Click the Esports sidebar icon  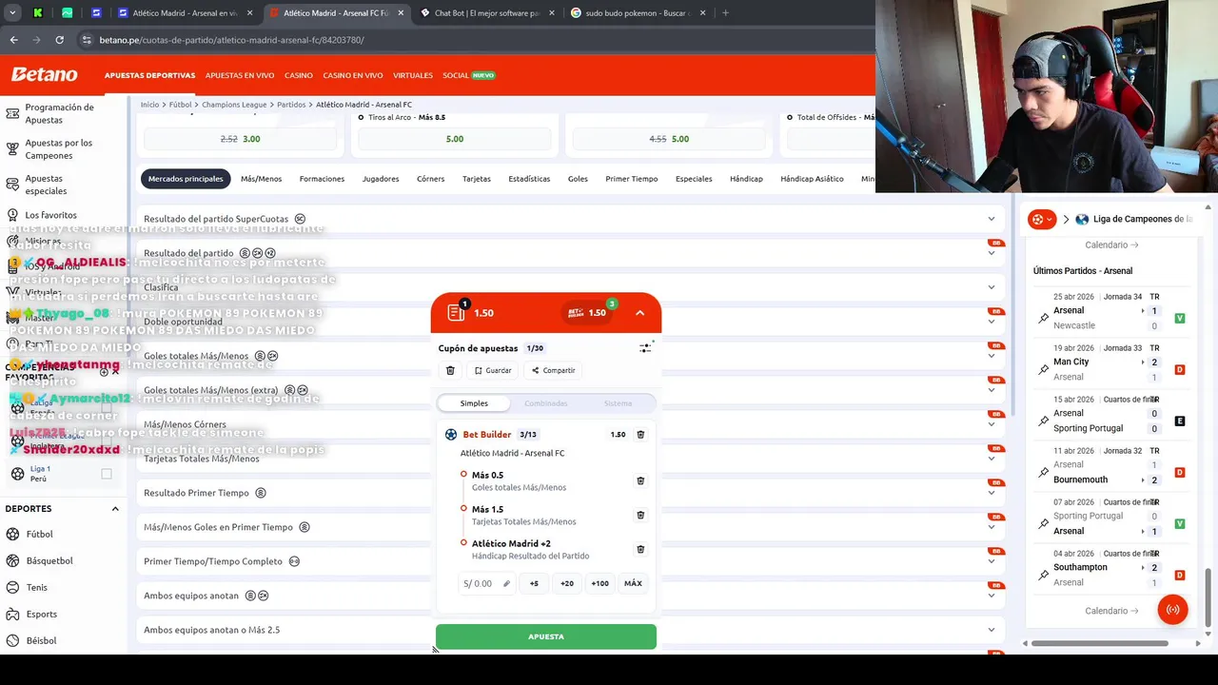click(x=12, y=614)
